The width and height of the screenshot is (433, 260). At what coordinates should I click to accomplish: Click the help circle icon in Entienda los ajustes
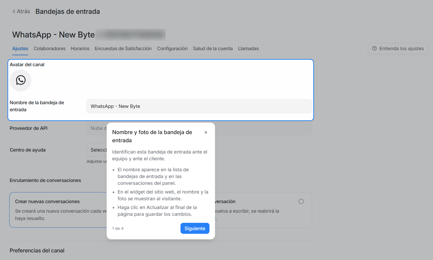tap(374, 48)
